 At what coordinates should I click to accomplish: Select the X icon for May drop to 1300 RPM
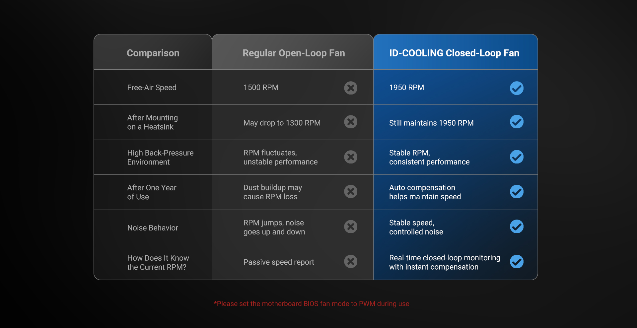[351, 122]
